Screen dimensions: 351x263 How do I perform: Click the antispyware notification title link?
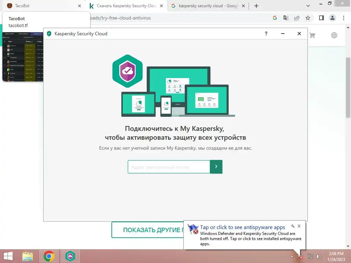[x=242, y=227]
